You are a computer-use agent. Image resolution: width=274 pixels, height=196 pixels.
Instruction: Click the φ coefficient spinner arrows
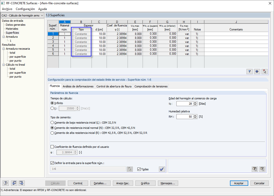tap(75, 152)
